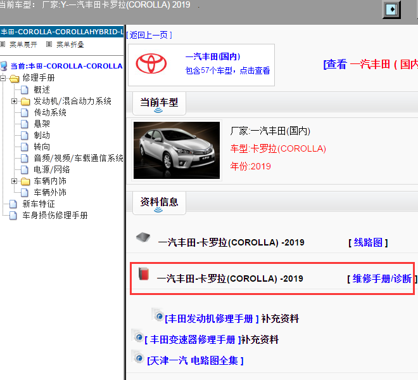
Task: Select 悬架 in the tree
Action: coord(42,124)
